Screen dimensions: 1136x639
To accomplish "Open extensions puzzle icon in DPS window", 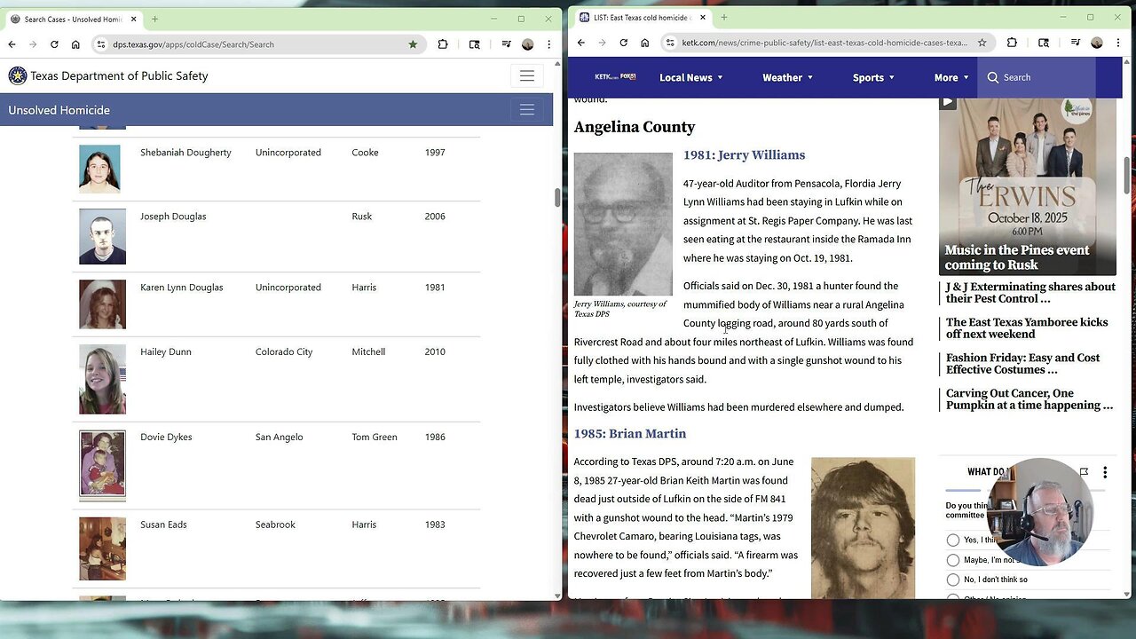I will point(443,44).
